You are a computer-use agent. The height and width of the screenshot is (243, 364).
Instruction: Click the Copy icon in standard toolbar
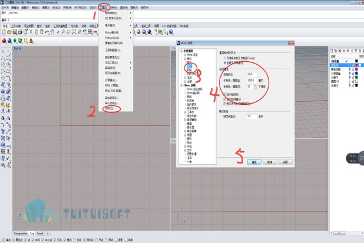(37, 32)
